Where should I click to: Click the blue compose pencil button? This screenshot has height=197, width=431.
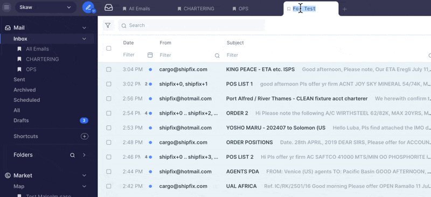(x=88, y=8)
